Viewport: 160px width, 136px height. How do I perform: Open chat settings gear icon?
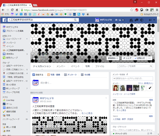[151, 133]
